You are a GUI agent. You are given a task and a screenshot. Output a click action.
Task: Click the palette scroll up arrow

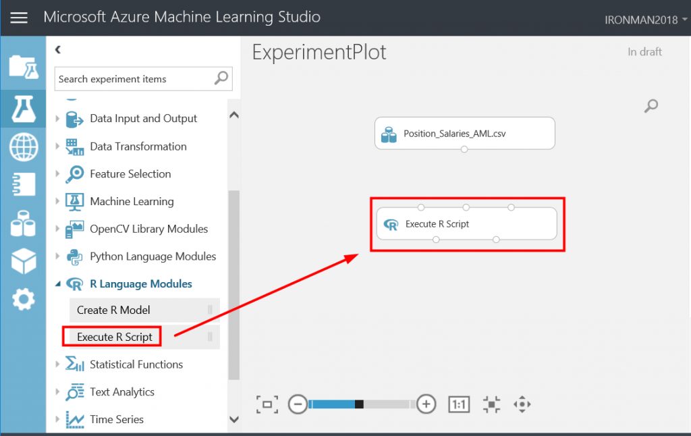(234, 115)
